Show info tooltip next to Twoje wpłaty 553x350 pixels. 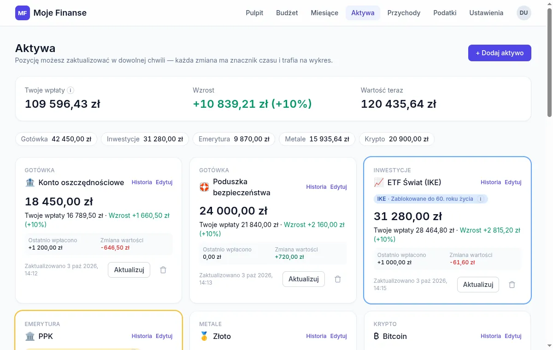pos(71,90)
